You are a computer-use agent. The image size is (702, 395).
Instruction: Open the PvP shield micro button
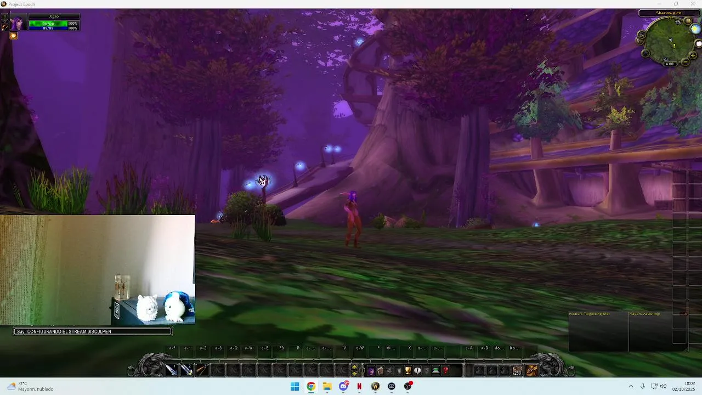click(426, 371)
